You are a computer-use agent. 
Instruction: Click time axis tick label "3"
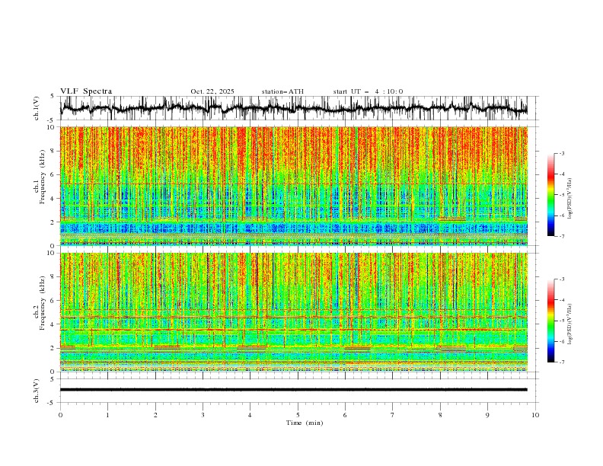(203, 415)
